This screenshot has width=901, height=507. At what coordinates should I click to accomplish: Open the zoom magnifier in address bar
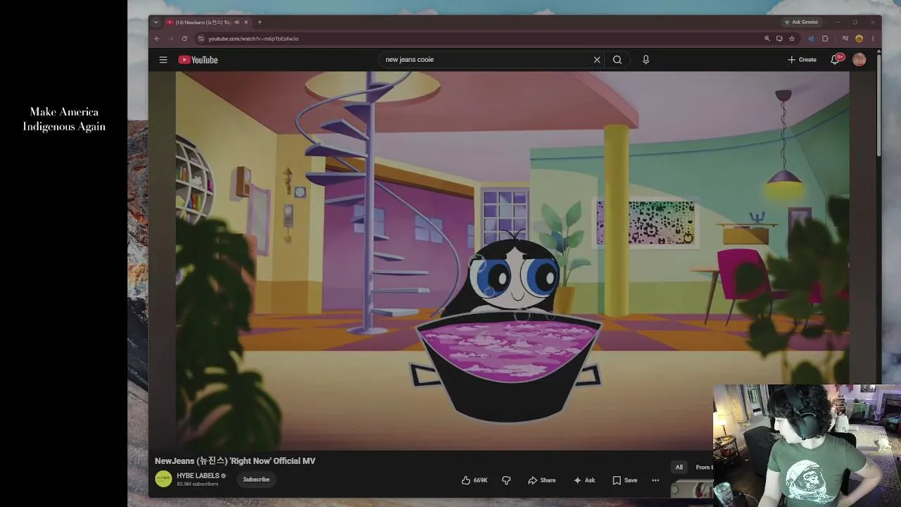pyautogui.click(x=767, y=39)
